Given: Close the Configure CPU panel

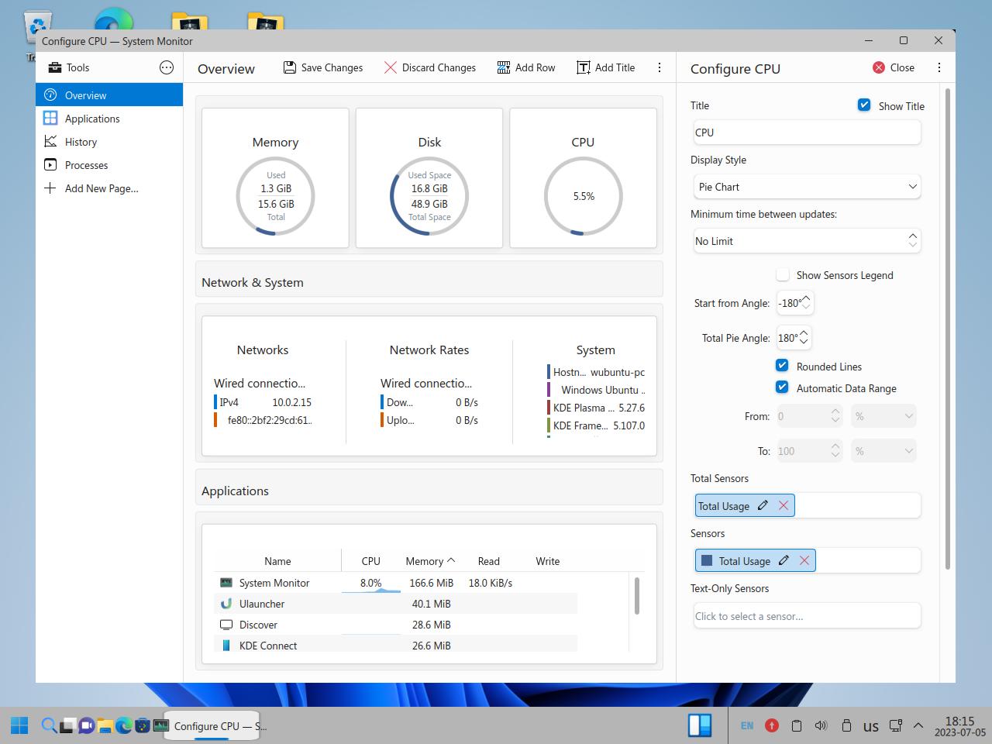Looking at the screenshot, I should (894, 67).
